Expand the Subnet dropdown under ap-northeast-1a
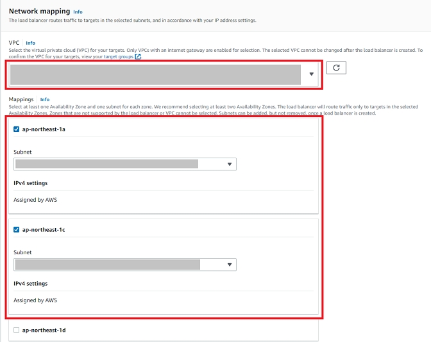 point(125,164)
